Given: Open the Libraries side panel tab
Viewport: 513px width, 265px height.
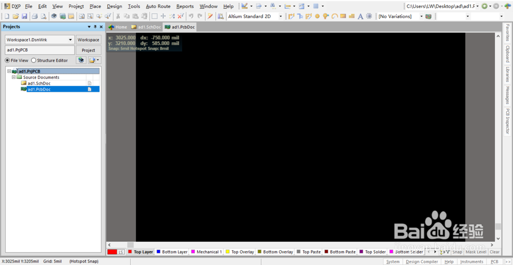Looking at the screenshot, I should 507,74.
